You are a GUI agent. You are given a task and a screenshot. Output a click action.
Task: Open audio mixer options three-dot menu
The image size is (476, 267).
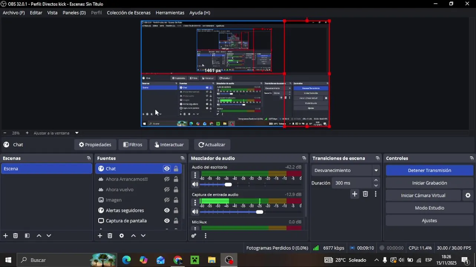pos(205,235)
